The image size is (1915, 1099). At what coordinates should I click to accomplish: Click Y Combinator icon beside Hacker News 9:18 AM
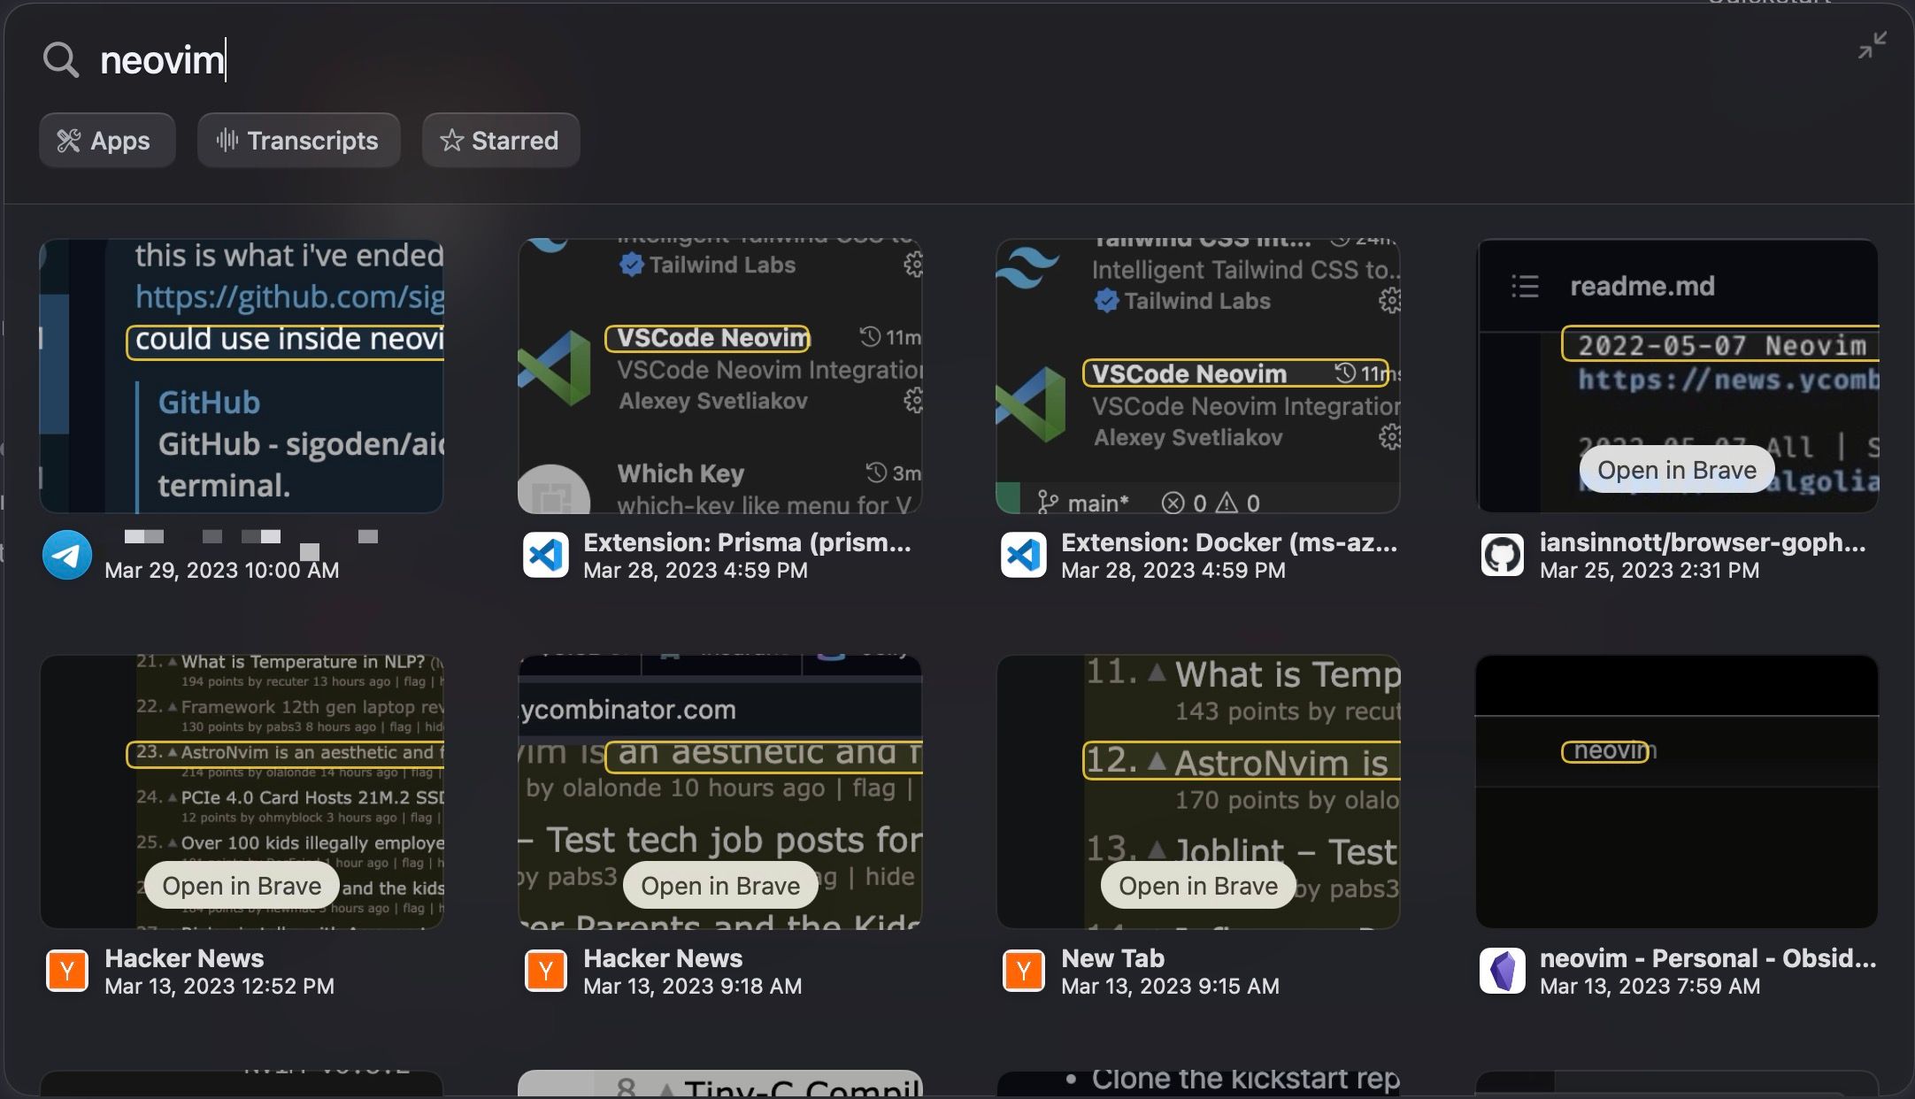(545, 971)
